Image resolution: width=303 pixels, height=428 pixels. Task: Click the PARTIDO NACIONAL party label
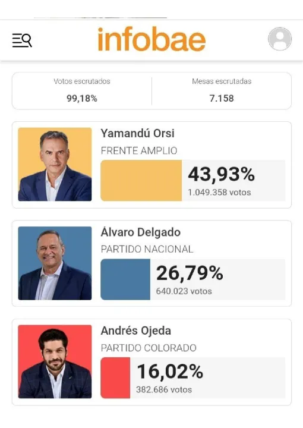147,249
